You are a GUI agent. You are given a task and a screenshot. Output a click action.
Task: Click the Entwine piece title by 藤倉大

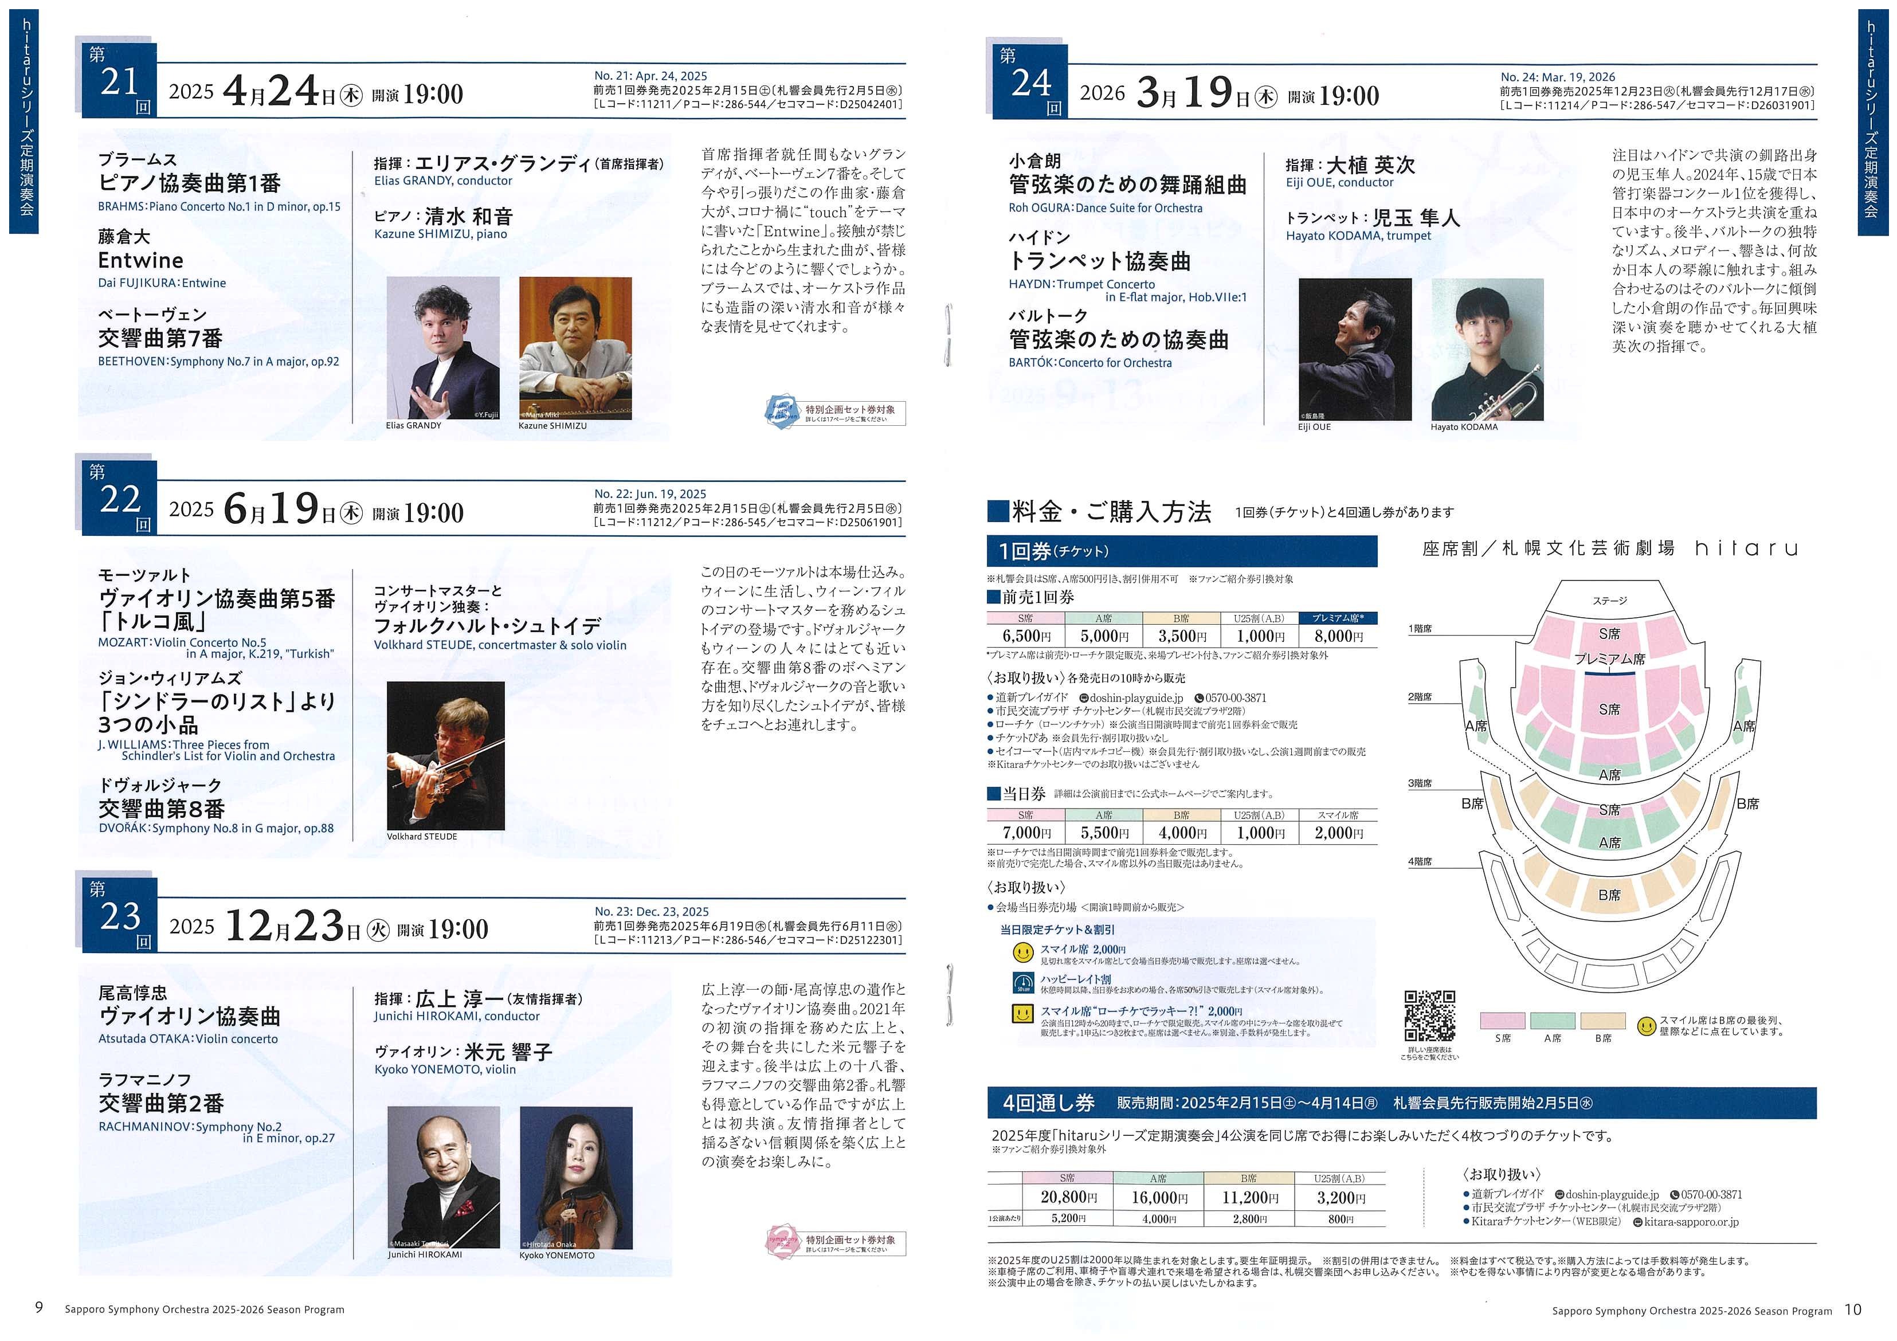[140, 260]
